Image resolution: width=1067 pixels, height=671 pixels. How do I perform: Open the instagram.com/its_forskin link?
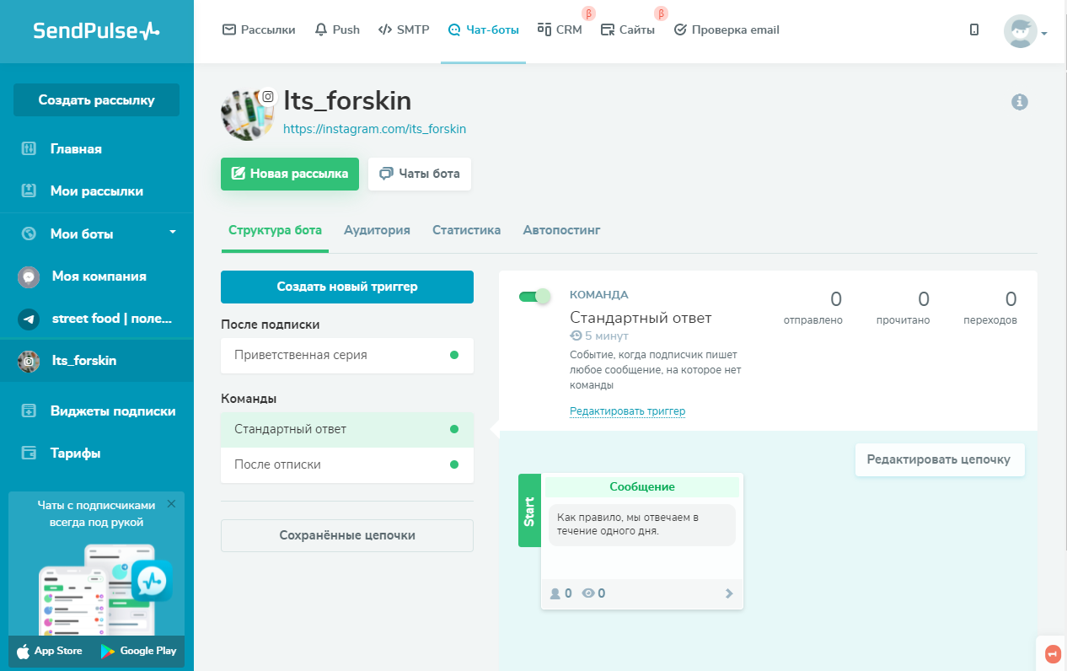(374, 129)
